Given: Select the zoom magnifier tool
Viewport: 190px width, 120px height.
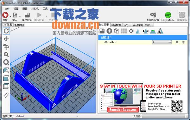Looking at the screenshot, I should [6, 55].
